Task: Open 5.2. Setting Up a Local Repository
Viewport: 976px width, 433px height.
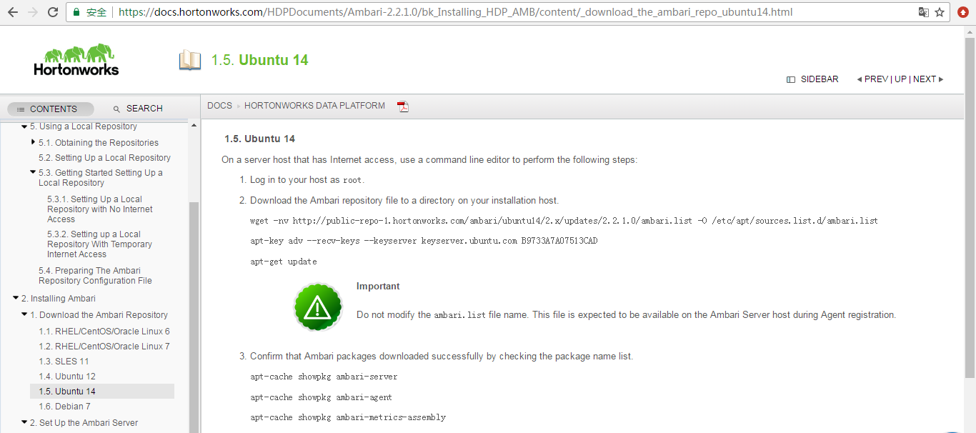Action: tap(104, 158)
